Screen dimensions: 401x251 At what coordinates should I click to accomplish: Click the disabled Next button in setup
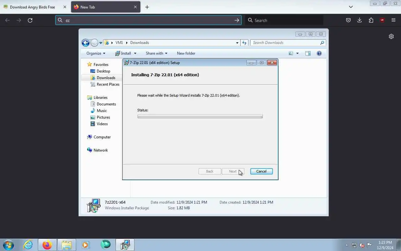click(233, 171)
